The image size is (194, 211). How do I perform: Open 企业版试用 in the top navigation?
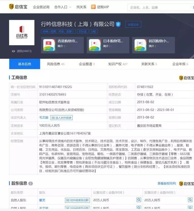(x=41, y=7)
